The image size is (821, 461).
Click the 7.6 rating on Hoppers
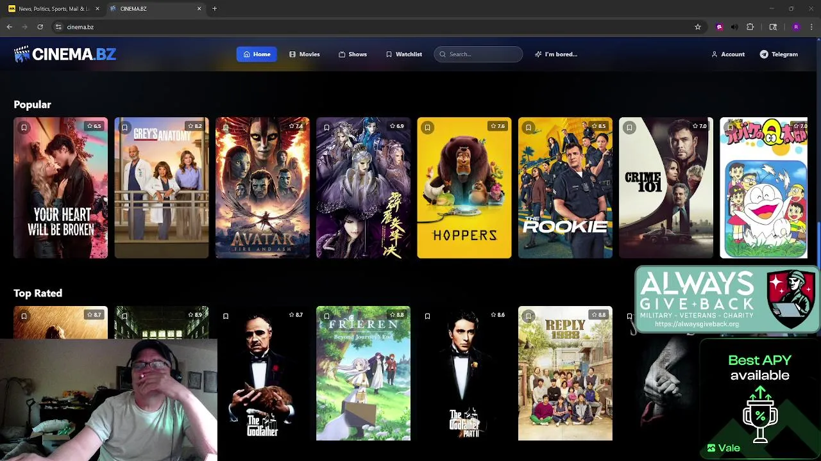point(497,126)
